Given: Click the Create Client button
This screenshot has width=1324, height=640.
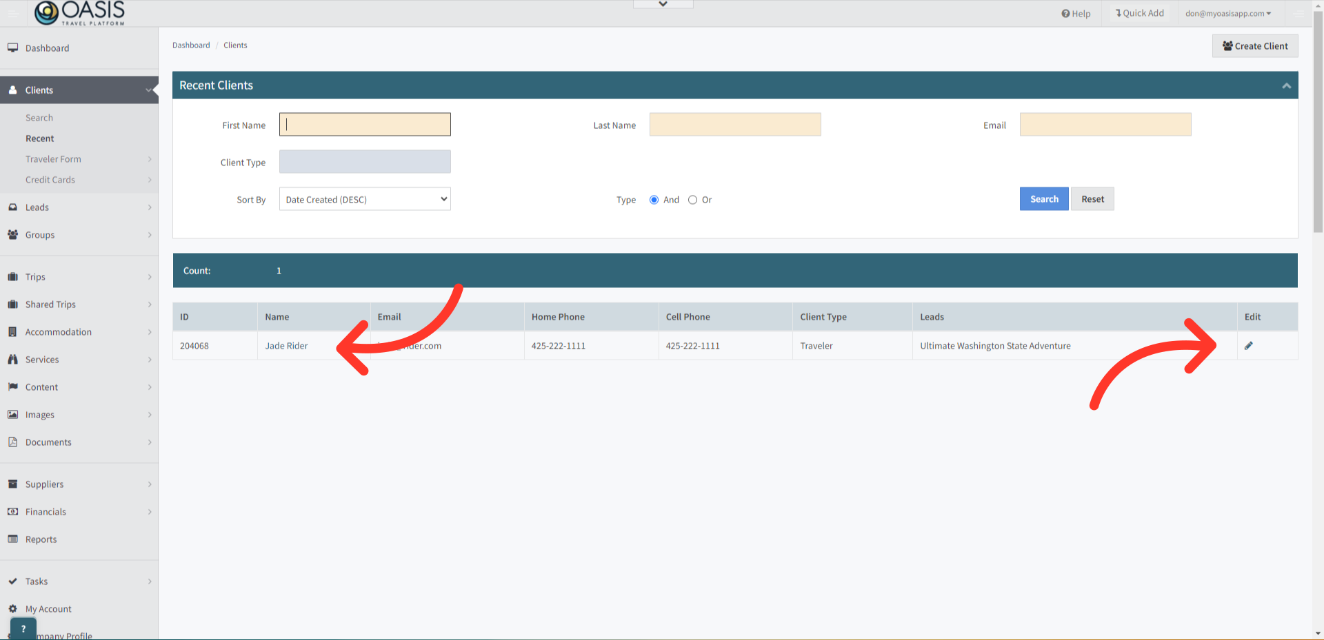Looking at the screenshot, I should pyautogui.click(x=1254, y=46).
